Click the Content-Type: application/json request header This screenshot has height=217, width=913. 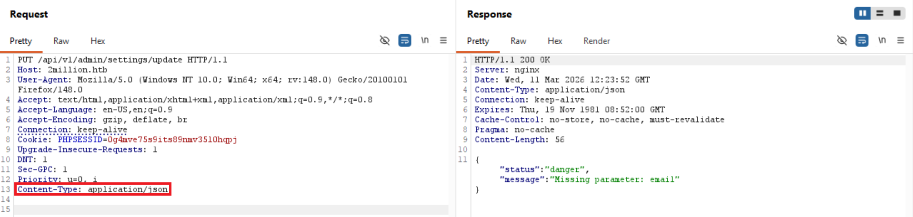[93, 189]
